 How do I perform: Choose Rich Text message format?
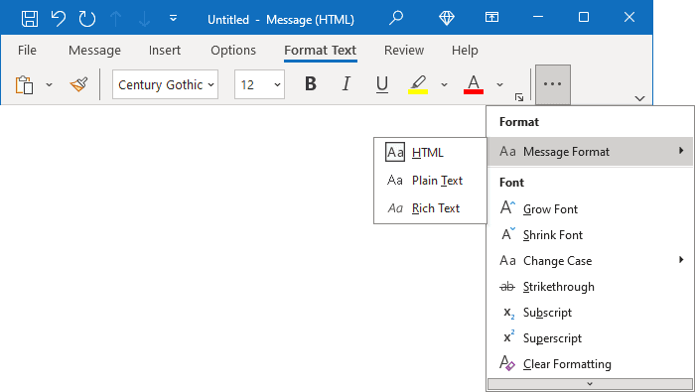430,208
